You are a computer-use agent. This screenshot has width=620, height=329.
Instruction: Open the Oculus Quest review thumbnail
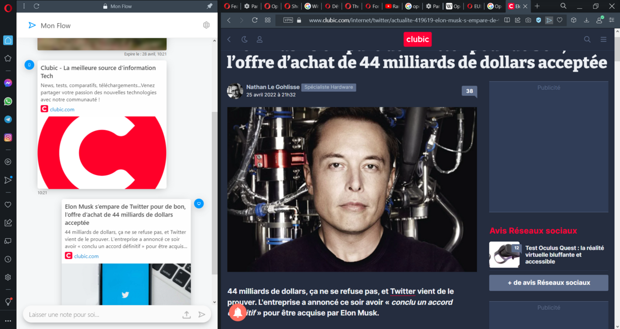pos(504,255)
